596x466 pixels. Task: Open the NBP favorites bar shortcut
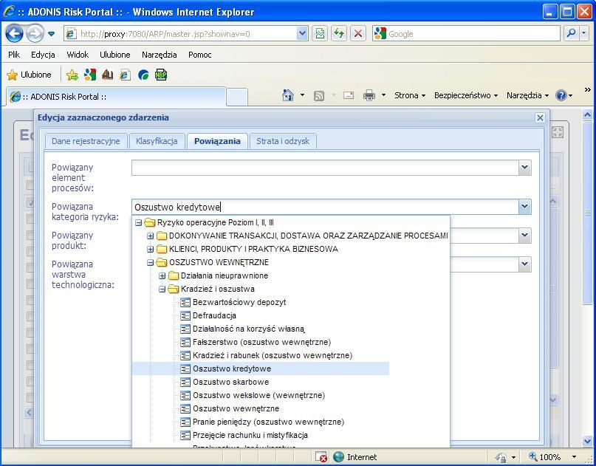(161, 75)
